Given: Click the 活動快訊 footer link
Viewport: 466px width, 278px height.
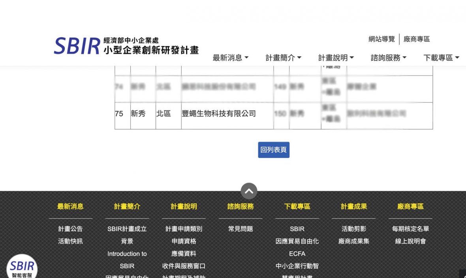Looking at the screenshot, I should 70,241.
